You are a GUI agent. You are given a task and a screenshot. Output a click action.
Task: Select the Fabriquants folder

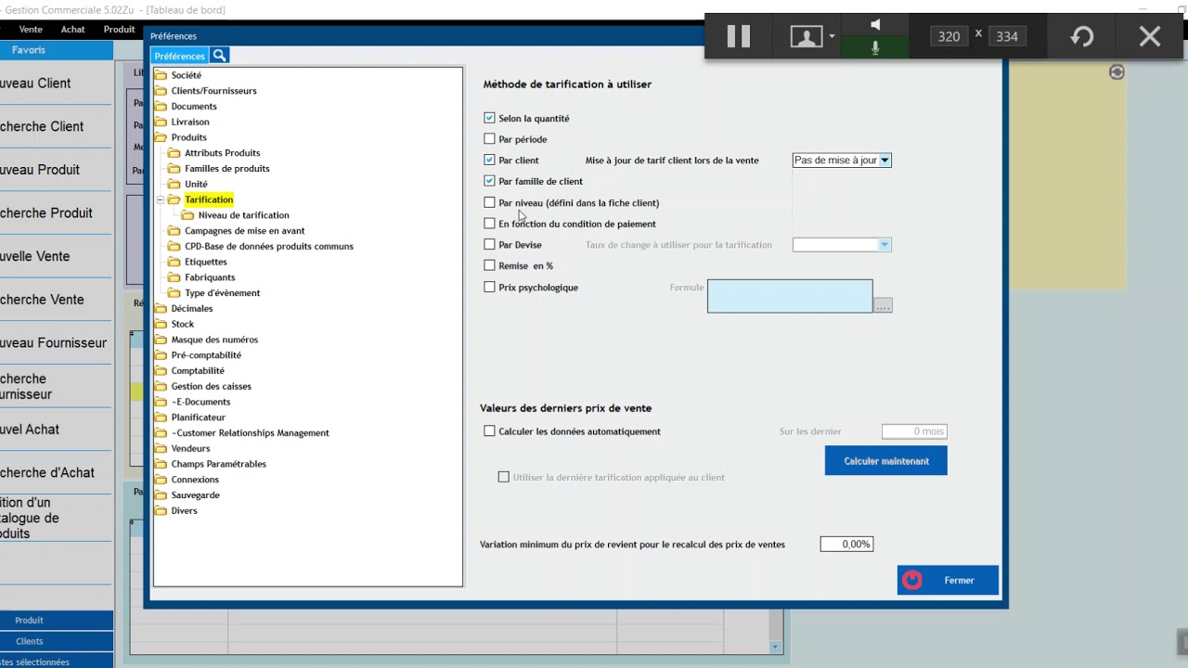[210, 277]
